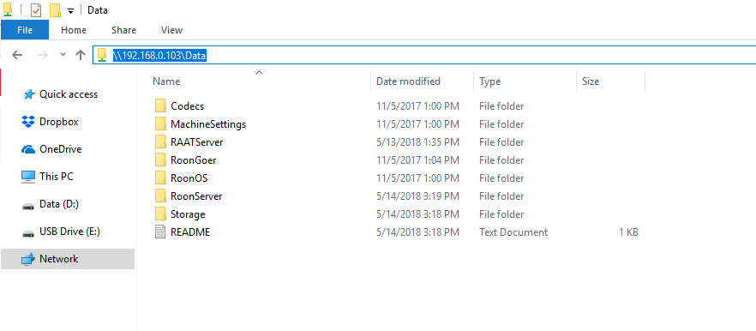Image resolution: width=756 pixels, height=331 pixels.
Task: Select the Storage folder name
Action: coord(188,214)
